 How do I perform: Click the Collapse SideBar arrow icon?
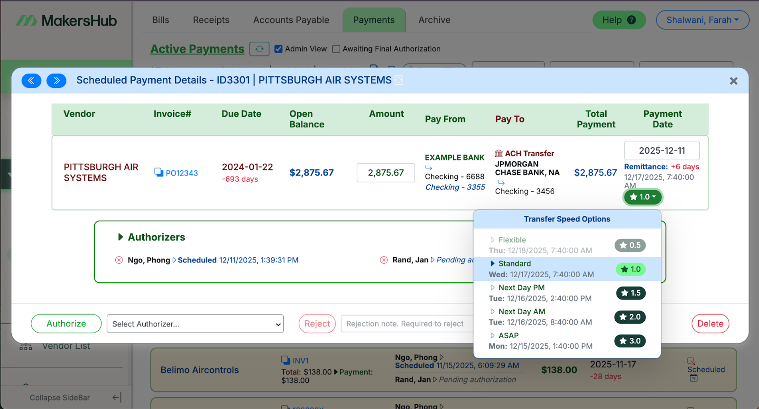tap(117, 398)
